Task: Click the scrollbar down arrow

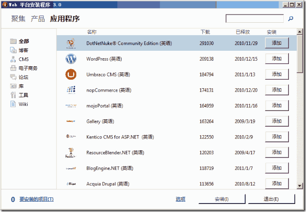Action: pos(300,186)
